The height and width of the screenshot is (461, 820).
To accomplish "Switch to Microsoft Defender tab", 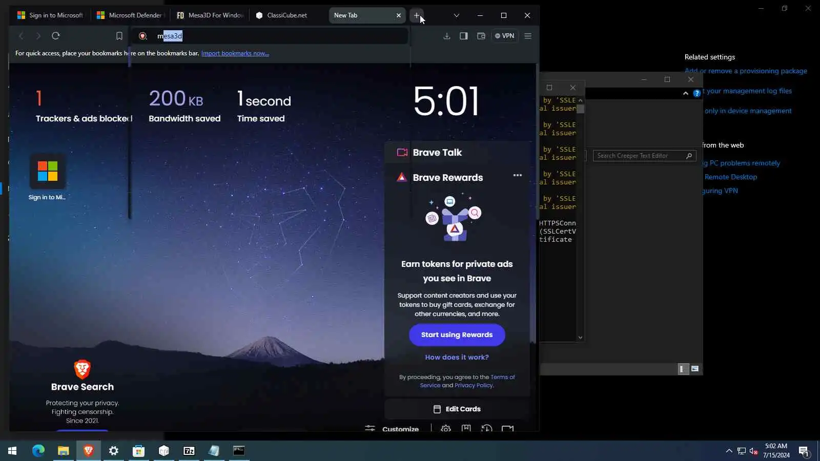I will (131, 15).
